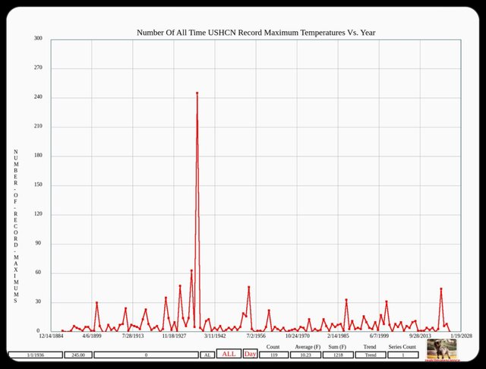Screen dimensions: 486x369
Task: Click the realclimatescience link under the image
Action: (442, 361)
